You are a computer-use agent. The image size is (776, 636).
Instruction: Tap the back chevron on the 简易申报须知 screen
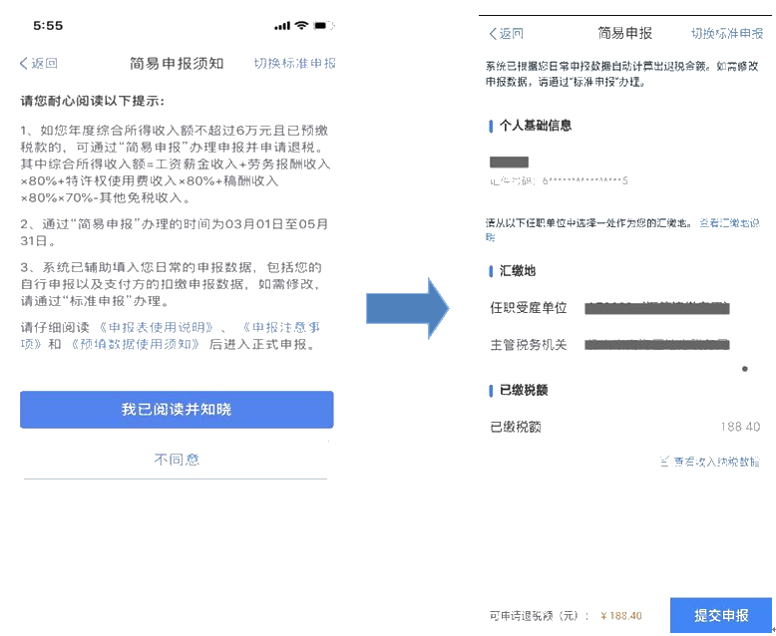pyautogui.click(x=23, y=64)
